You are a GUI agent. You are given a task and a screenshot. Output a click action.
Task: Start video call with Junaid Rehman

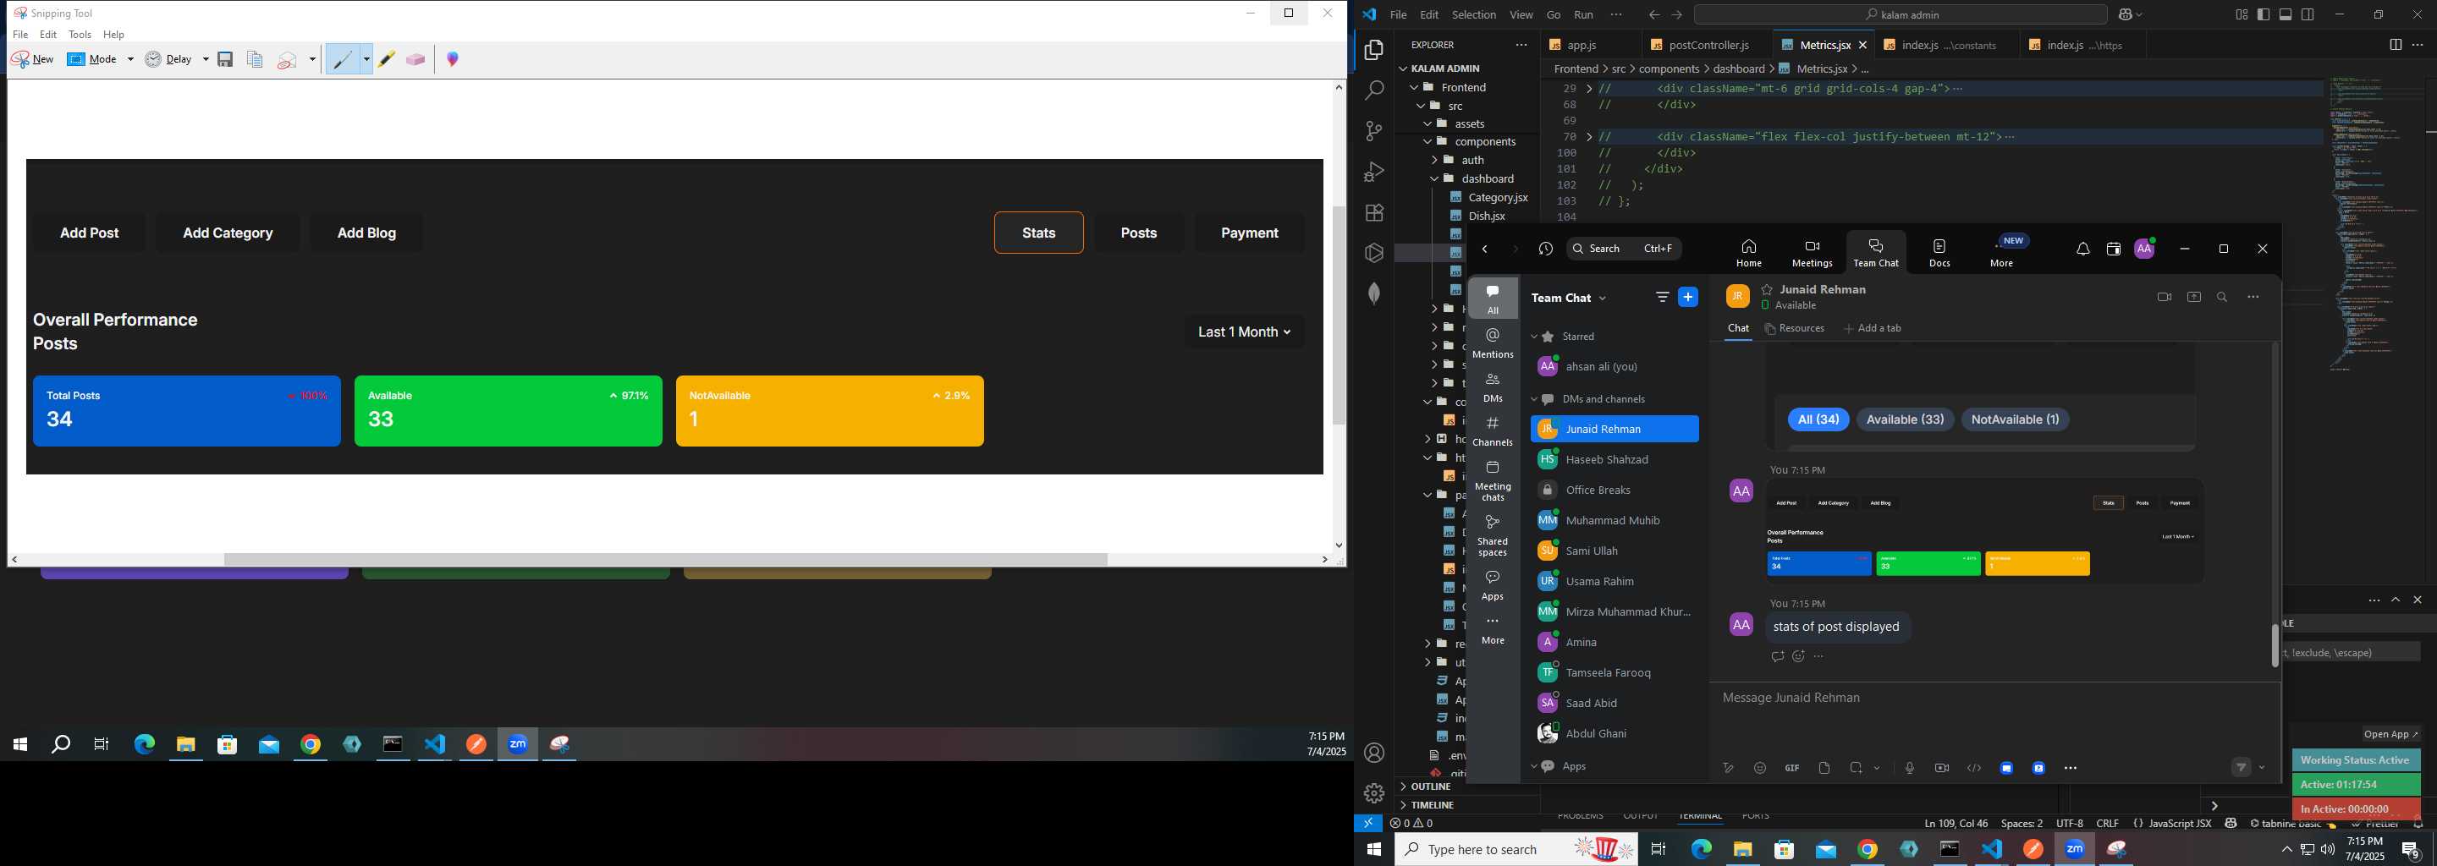click(x=2164, y=297)
